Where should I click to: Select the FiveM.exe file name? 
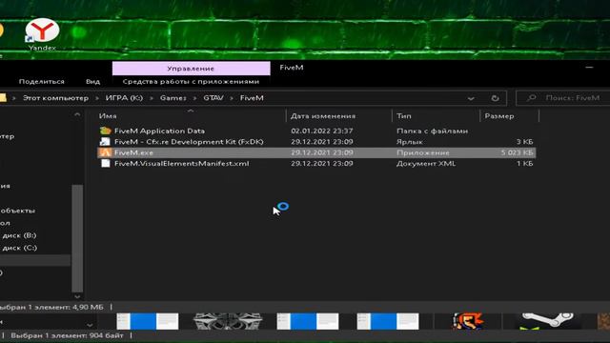pyautogui.click(x=133, y=152)
